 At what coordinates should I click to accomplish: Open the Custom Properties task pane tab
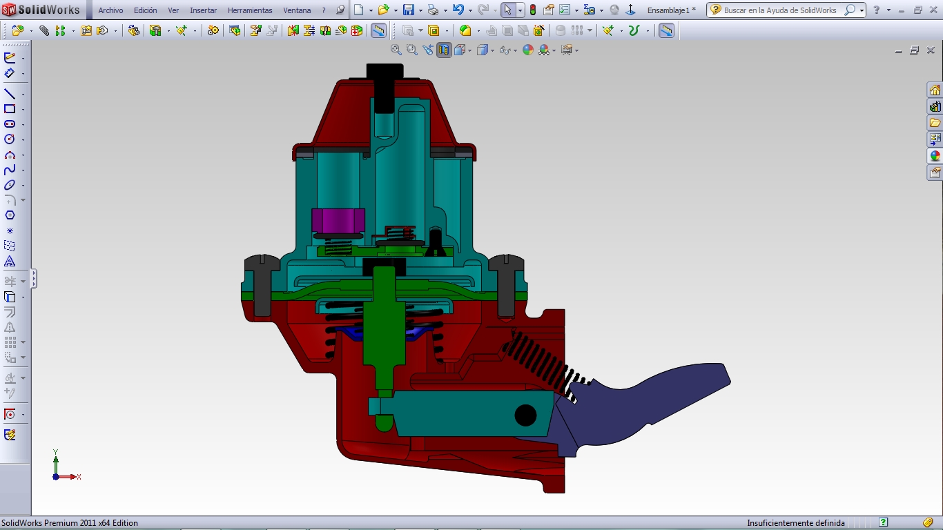pos(935,173)
